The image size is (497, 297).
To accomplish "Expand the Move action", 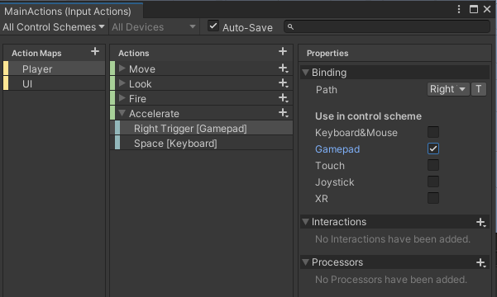I will [x=122, y=68].
